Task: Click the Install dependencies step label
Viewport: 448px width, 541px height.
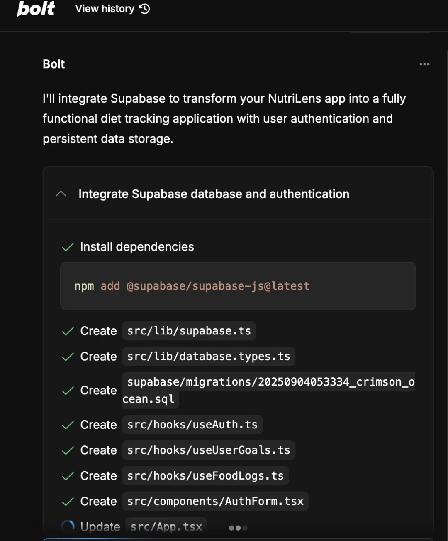Action: (x=137, y=247)
